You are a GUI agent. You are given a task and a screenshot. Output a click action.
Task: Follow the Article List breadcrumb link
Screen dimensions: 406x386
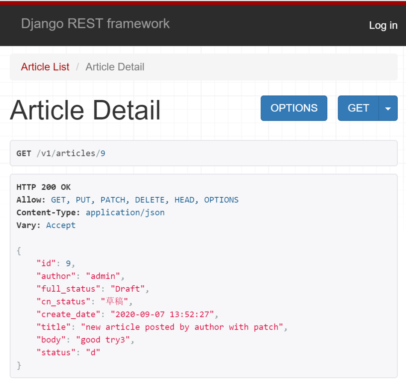pos(45,67)
